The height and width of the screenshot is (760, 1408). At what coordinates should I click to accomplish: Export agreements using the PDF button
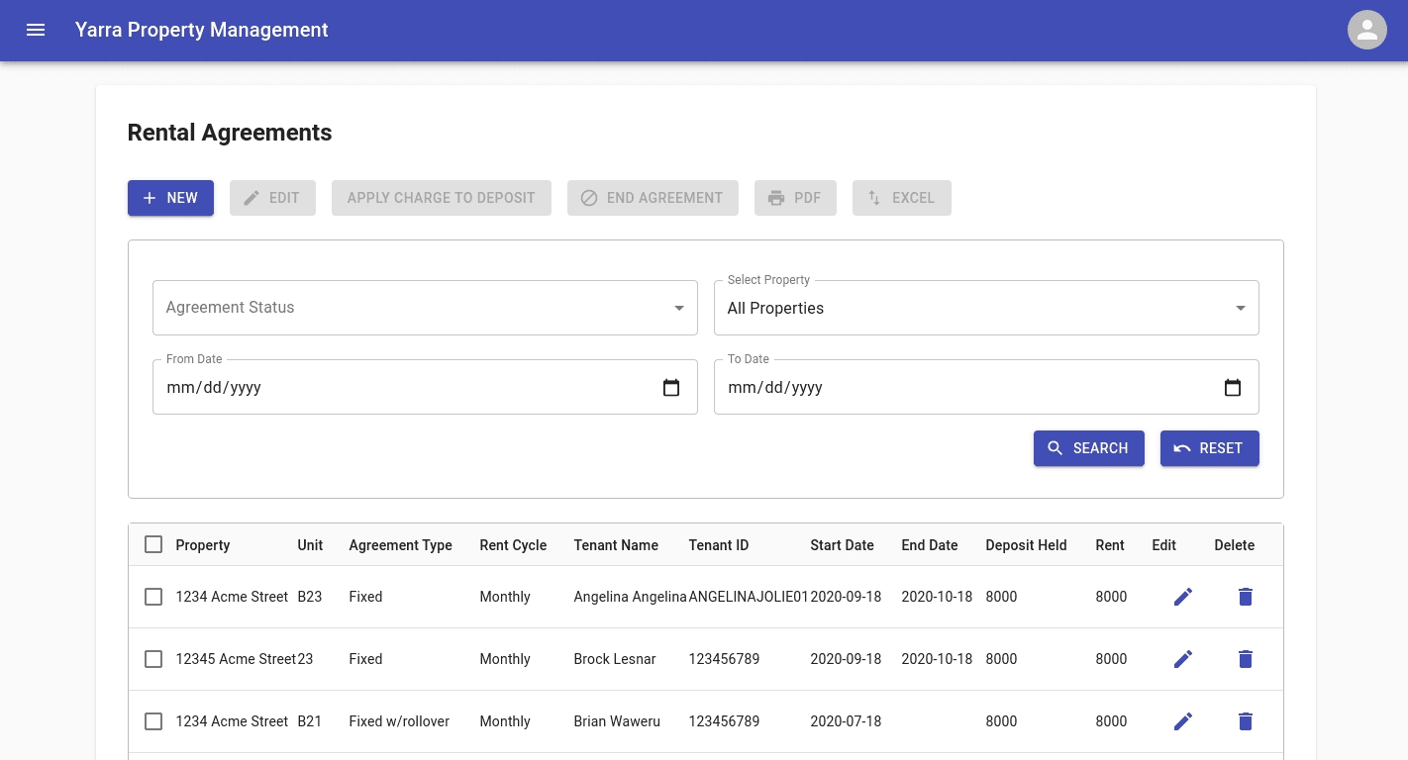[795, 198]
